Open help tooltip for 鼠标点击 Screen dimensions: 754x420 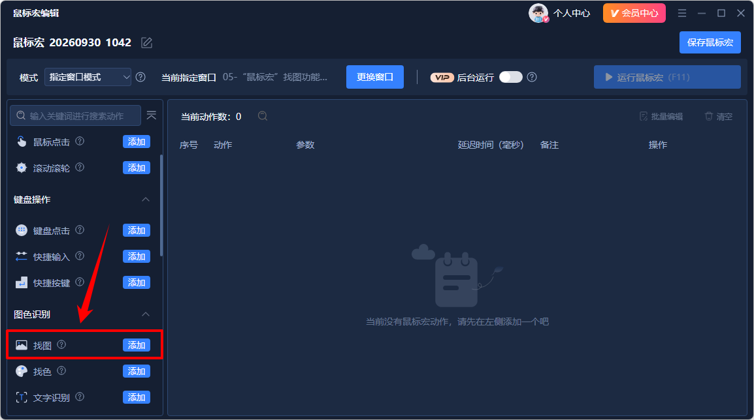tap(80, 141)
